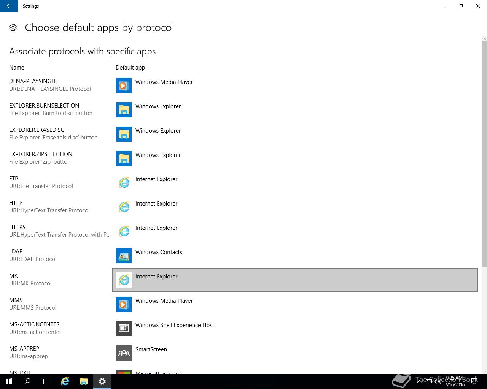Select the MS-APPREP protocol name
Viewport: 487px width, 389px height.
coord(24,349)
